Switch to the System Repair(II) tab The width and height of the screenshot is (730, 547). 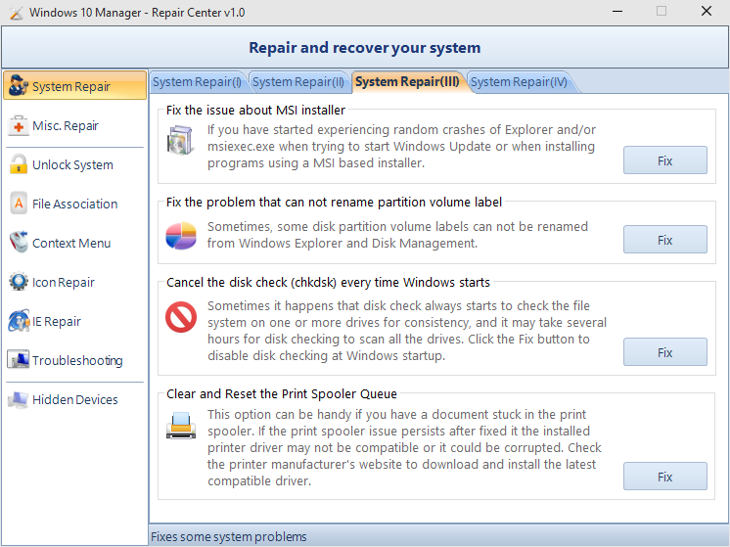click(297, 82)
